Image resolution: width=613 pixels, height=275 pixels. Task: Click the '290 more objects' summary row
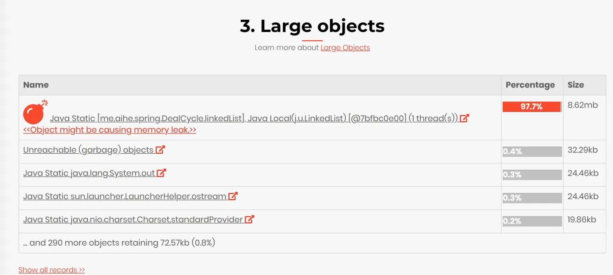312,243
